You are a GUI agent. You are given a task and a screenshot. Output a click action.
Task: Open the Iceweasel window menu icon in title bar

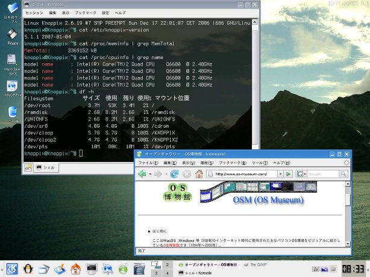point(139,154)
